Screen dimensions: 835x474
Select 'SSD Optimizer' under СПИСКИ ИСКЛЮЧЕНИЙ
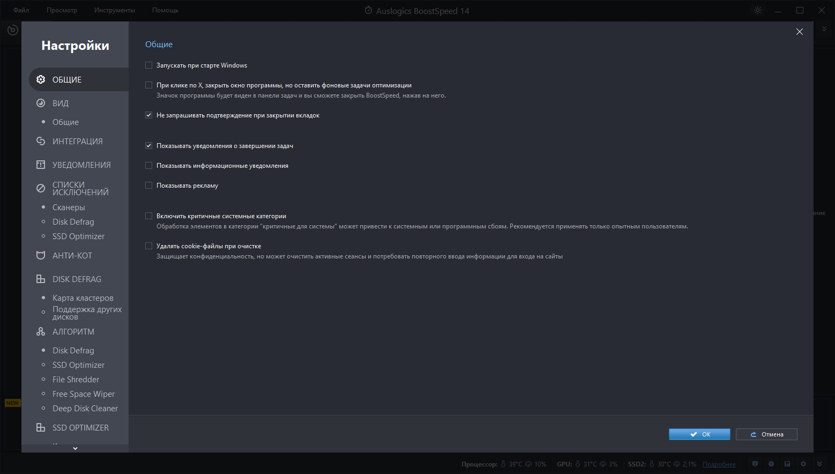79,236
